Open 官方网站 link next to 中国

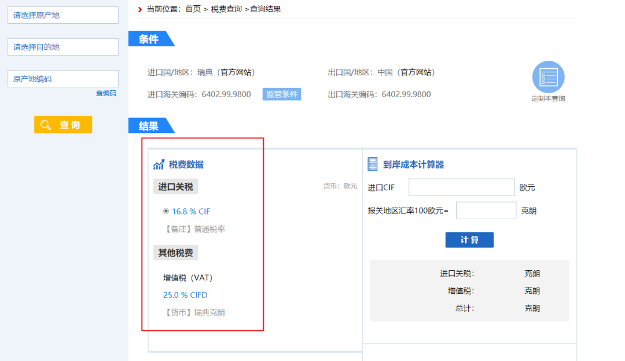pos(416,72)
